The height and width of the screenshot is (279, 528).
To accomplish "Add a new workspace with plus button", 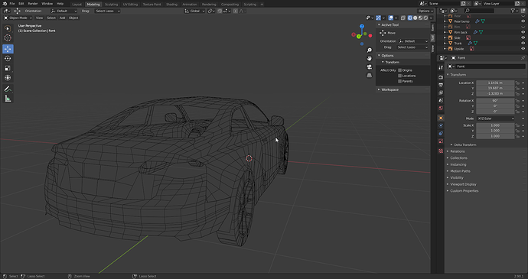I will pos(262,5).
